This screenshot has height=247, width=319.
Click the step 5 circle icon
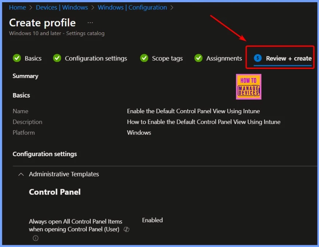tap(258, 58)
